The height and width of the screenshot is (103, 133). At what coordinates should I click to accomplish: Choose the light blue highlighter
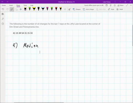43,9
